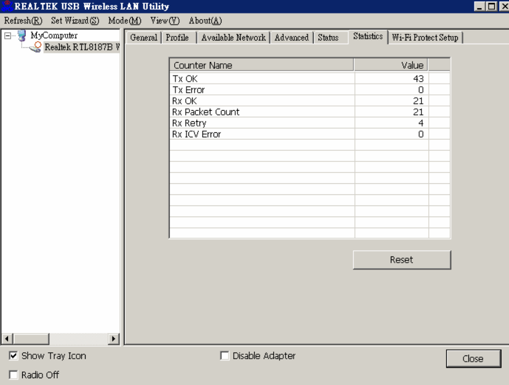Select the Tx OK row
Image resolution: width=509 pixels, height=385 pixels.
click(x=310, y=79)
